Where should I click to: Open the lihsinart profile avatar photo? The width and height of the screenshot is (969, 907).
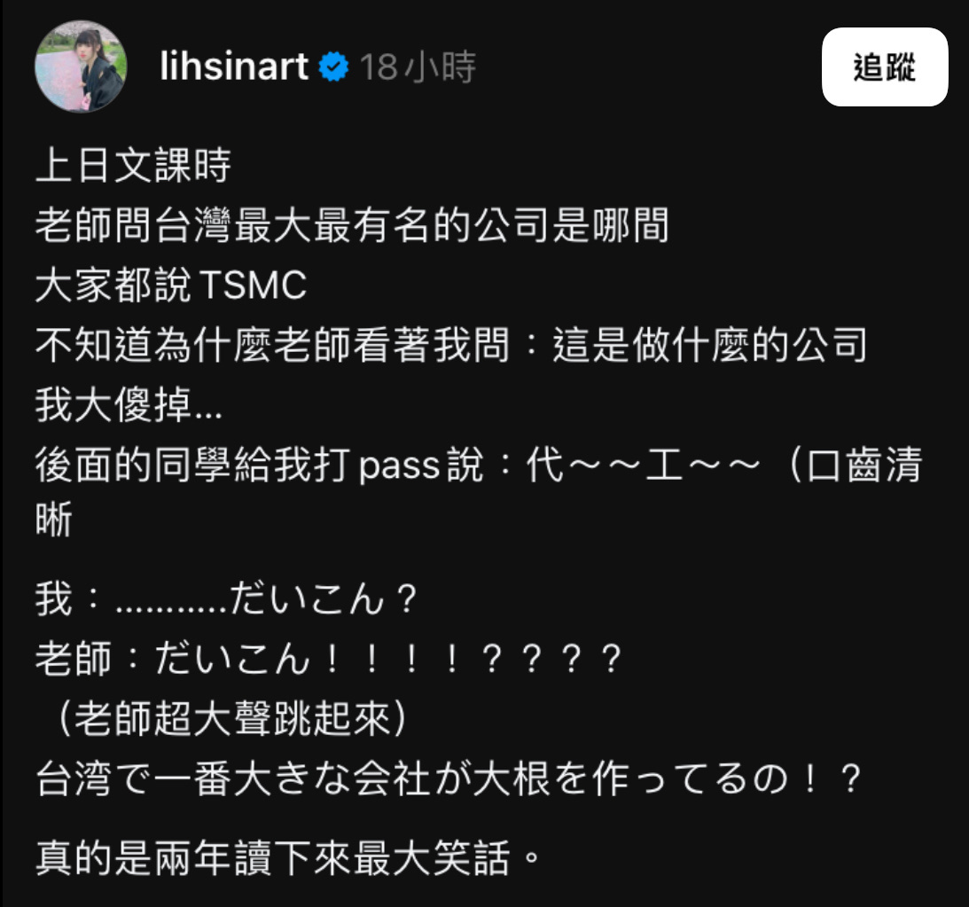(81, 66)
